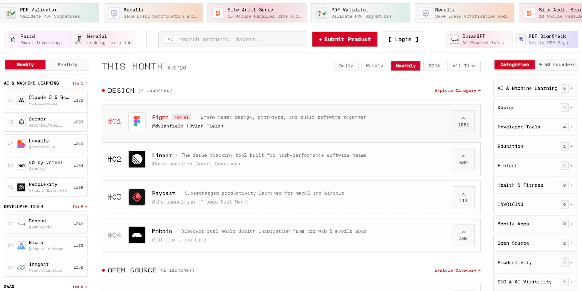Open the Mobbin product title link
This screenshot has height=291, width=582.
[x=162, y=231]
